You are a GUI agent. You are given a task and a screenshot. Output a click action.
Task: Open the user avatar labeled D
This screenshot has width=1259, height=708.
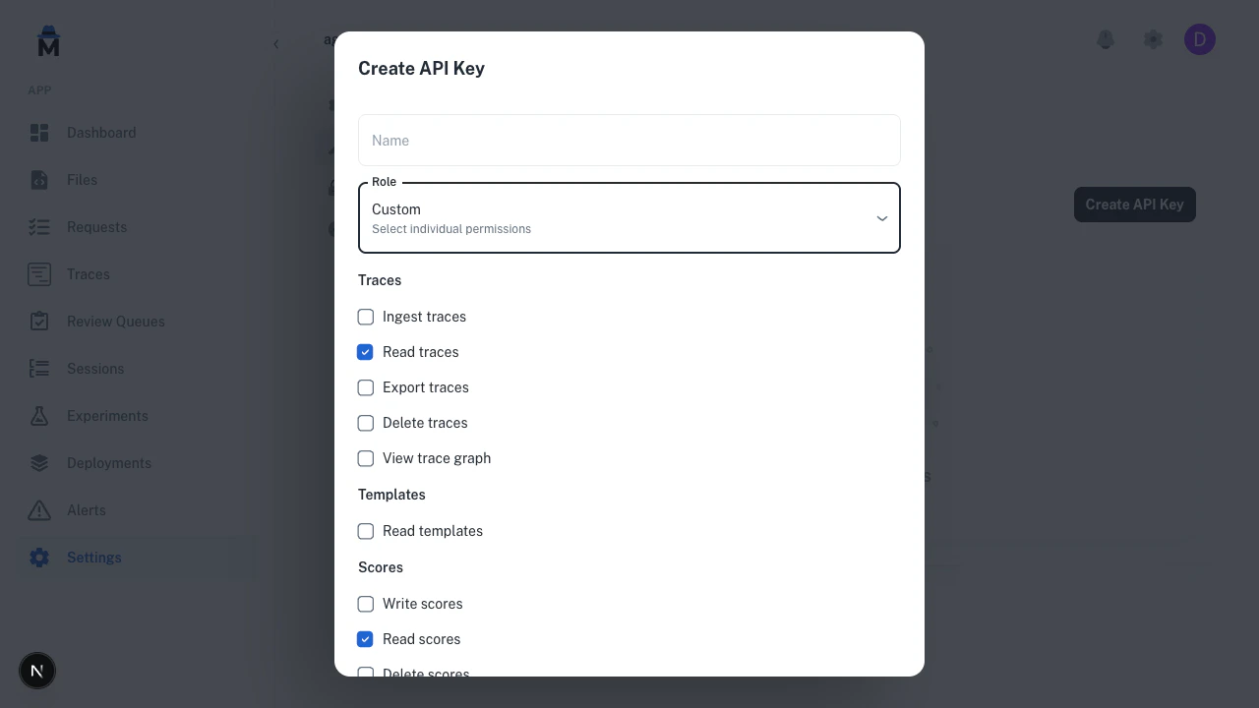(x=1200, y=39)
